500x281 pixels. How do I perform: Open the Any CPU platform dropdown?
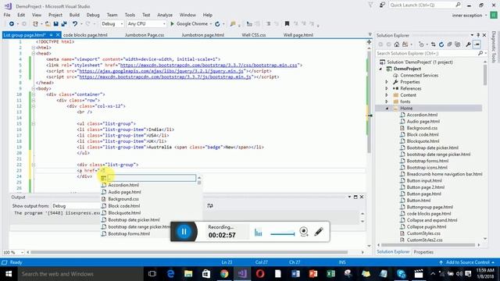tap(146, 24)
